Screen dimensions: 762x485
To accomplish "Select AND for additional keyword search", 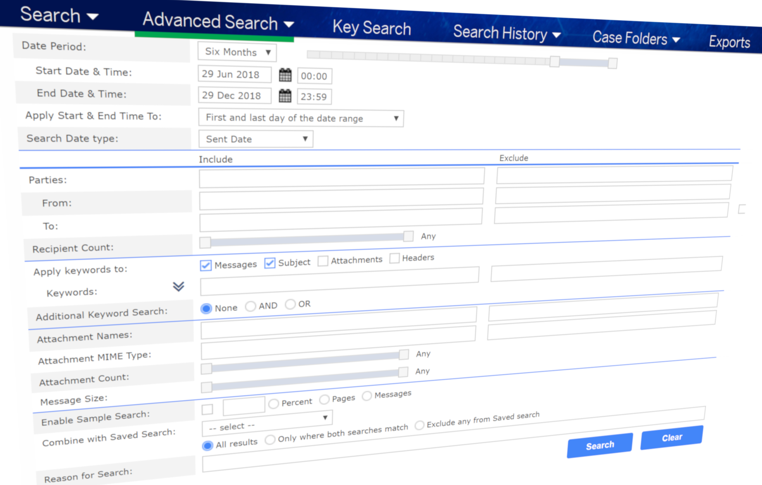I will pyautogui.click(x=250, y=307).
